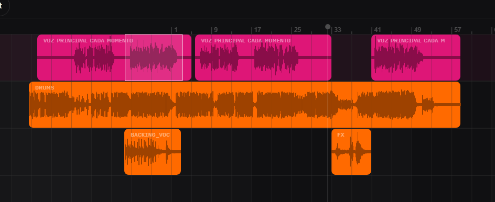Select the VOZ PRINCIPAL clip starting before bar 9

pyautogui.click(x=263, y=58)
